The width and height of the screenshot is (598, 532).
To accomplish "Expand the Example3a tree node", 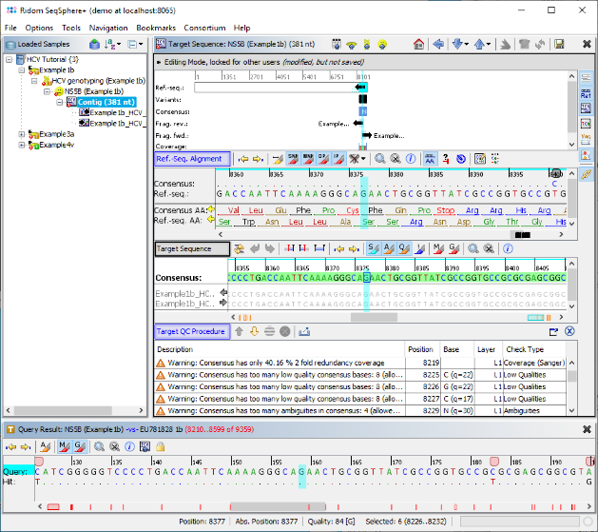I will click(x=22, y=134).
